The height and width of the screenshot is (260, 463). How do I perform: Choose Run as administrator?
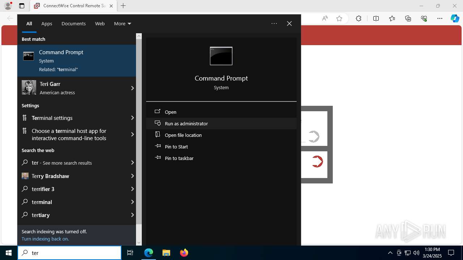221,123
